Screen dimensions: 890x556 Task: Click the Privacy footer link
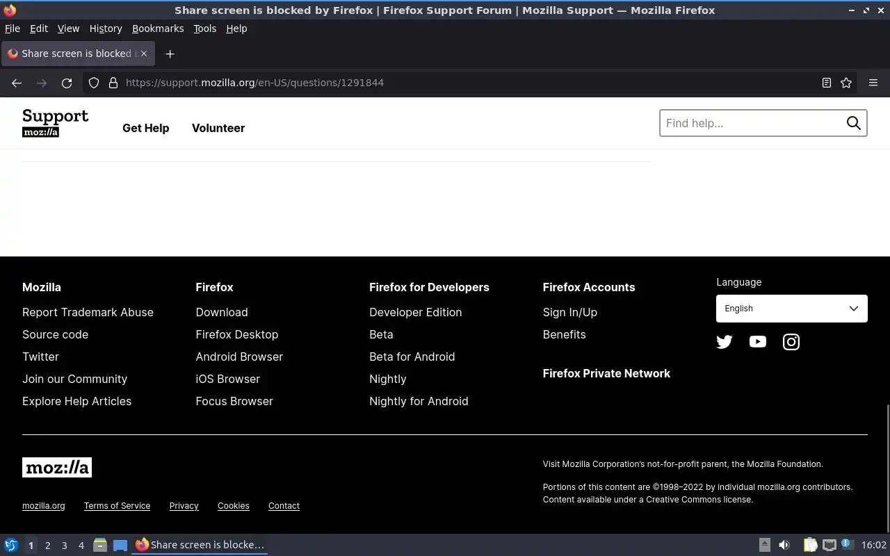[x=184, y=506]
